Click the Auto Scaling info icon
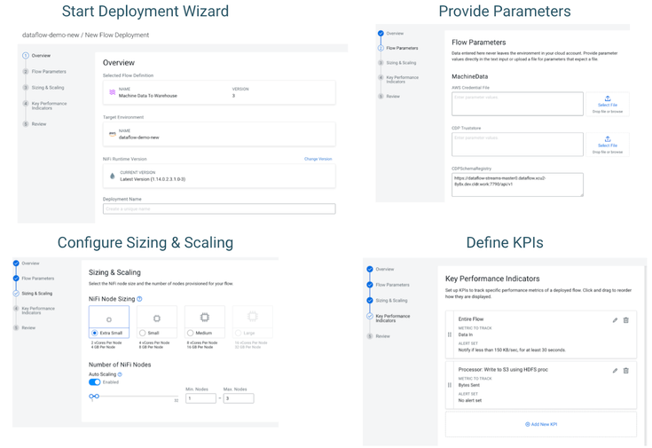Image resolution: width=652 pixels, height=448 pixels. coord(120,374)
